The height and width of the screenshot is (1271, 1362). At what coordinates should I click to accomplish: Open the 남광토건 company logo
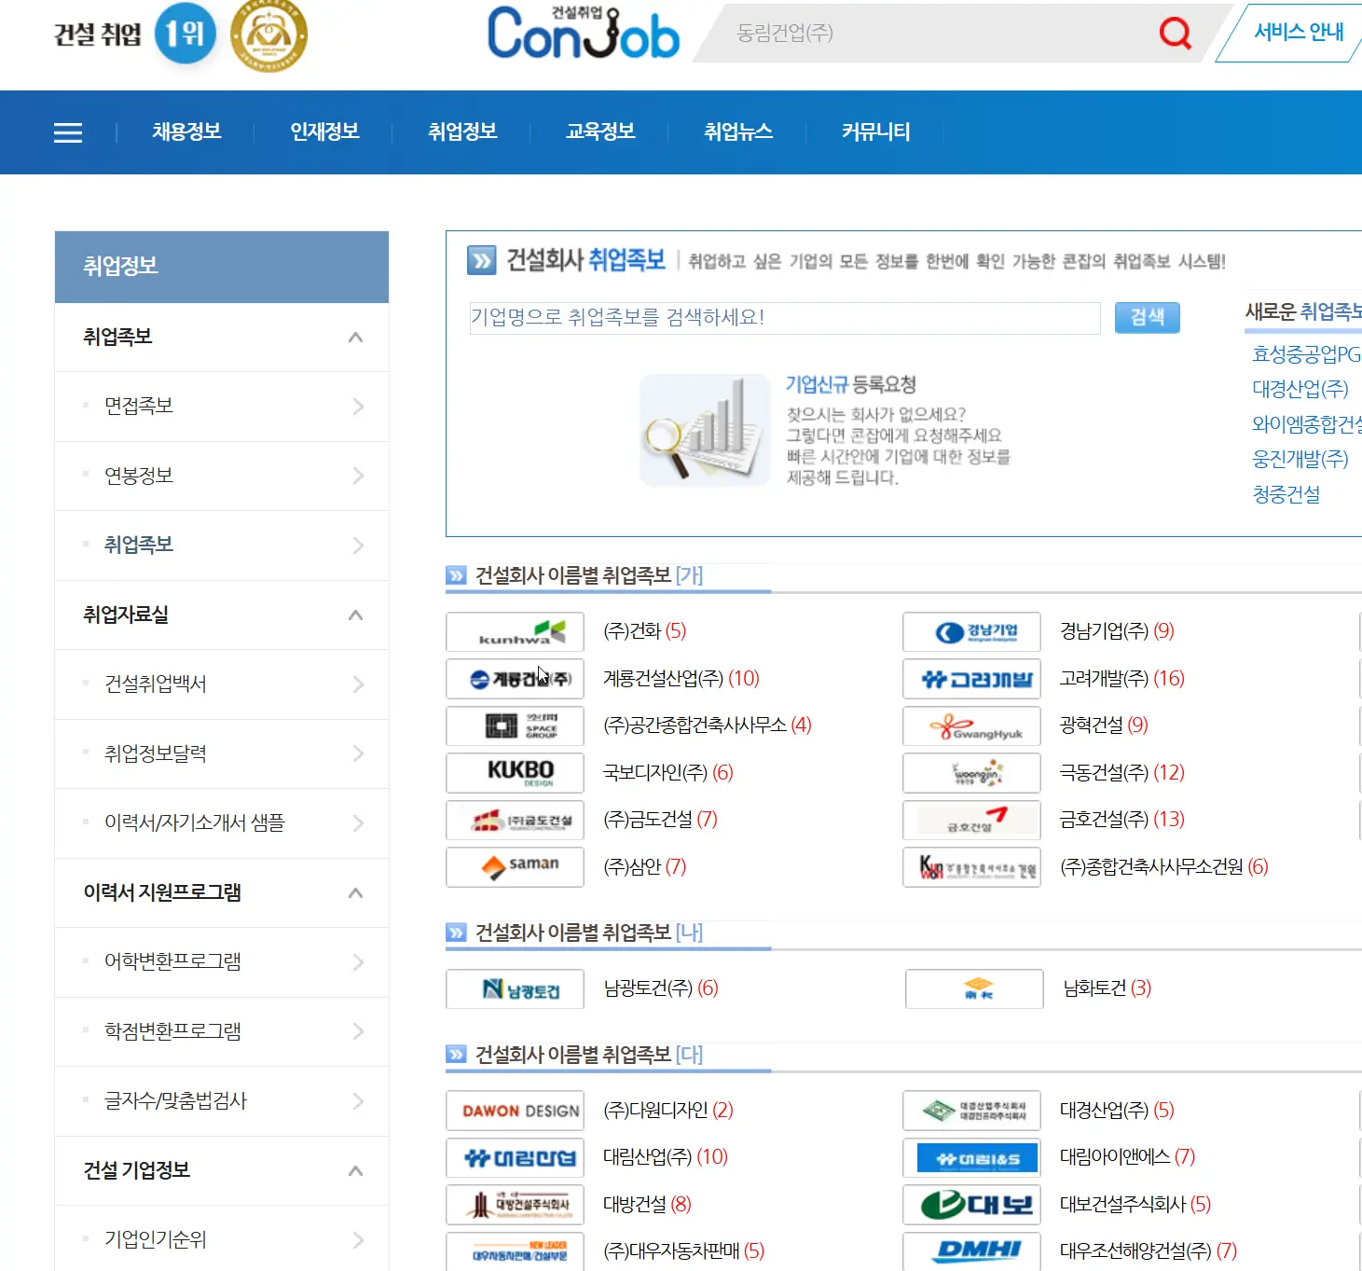tap(516, 988)
